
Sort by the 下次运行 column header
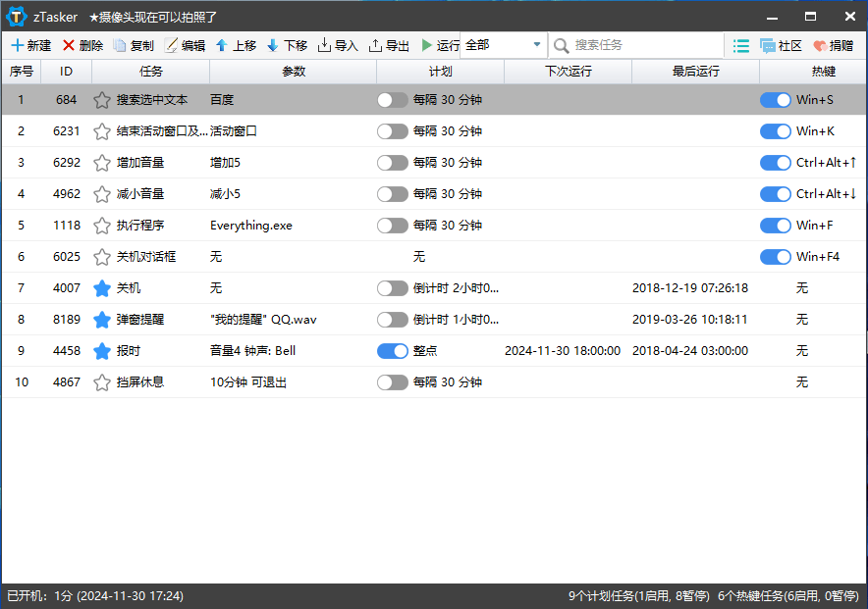click(568, 72)
